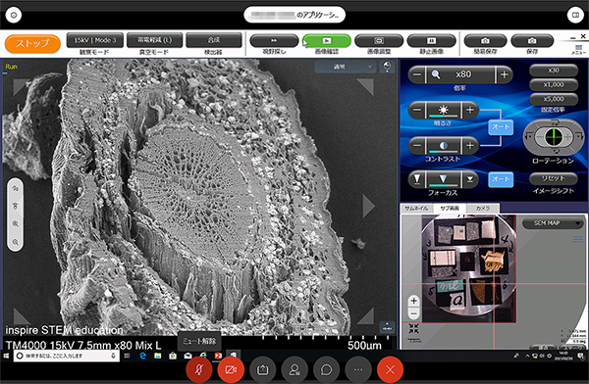Viewport: 589px width, 384px height.
Task: Switch to the サブ画面 sub-screen tab
Action: 450,208
